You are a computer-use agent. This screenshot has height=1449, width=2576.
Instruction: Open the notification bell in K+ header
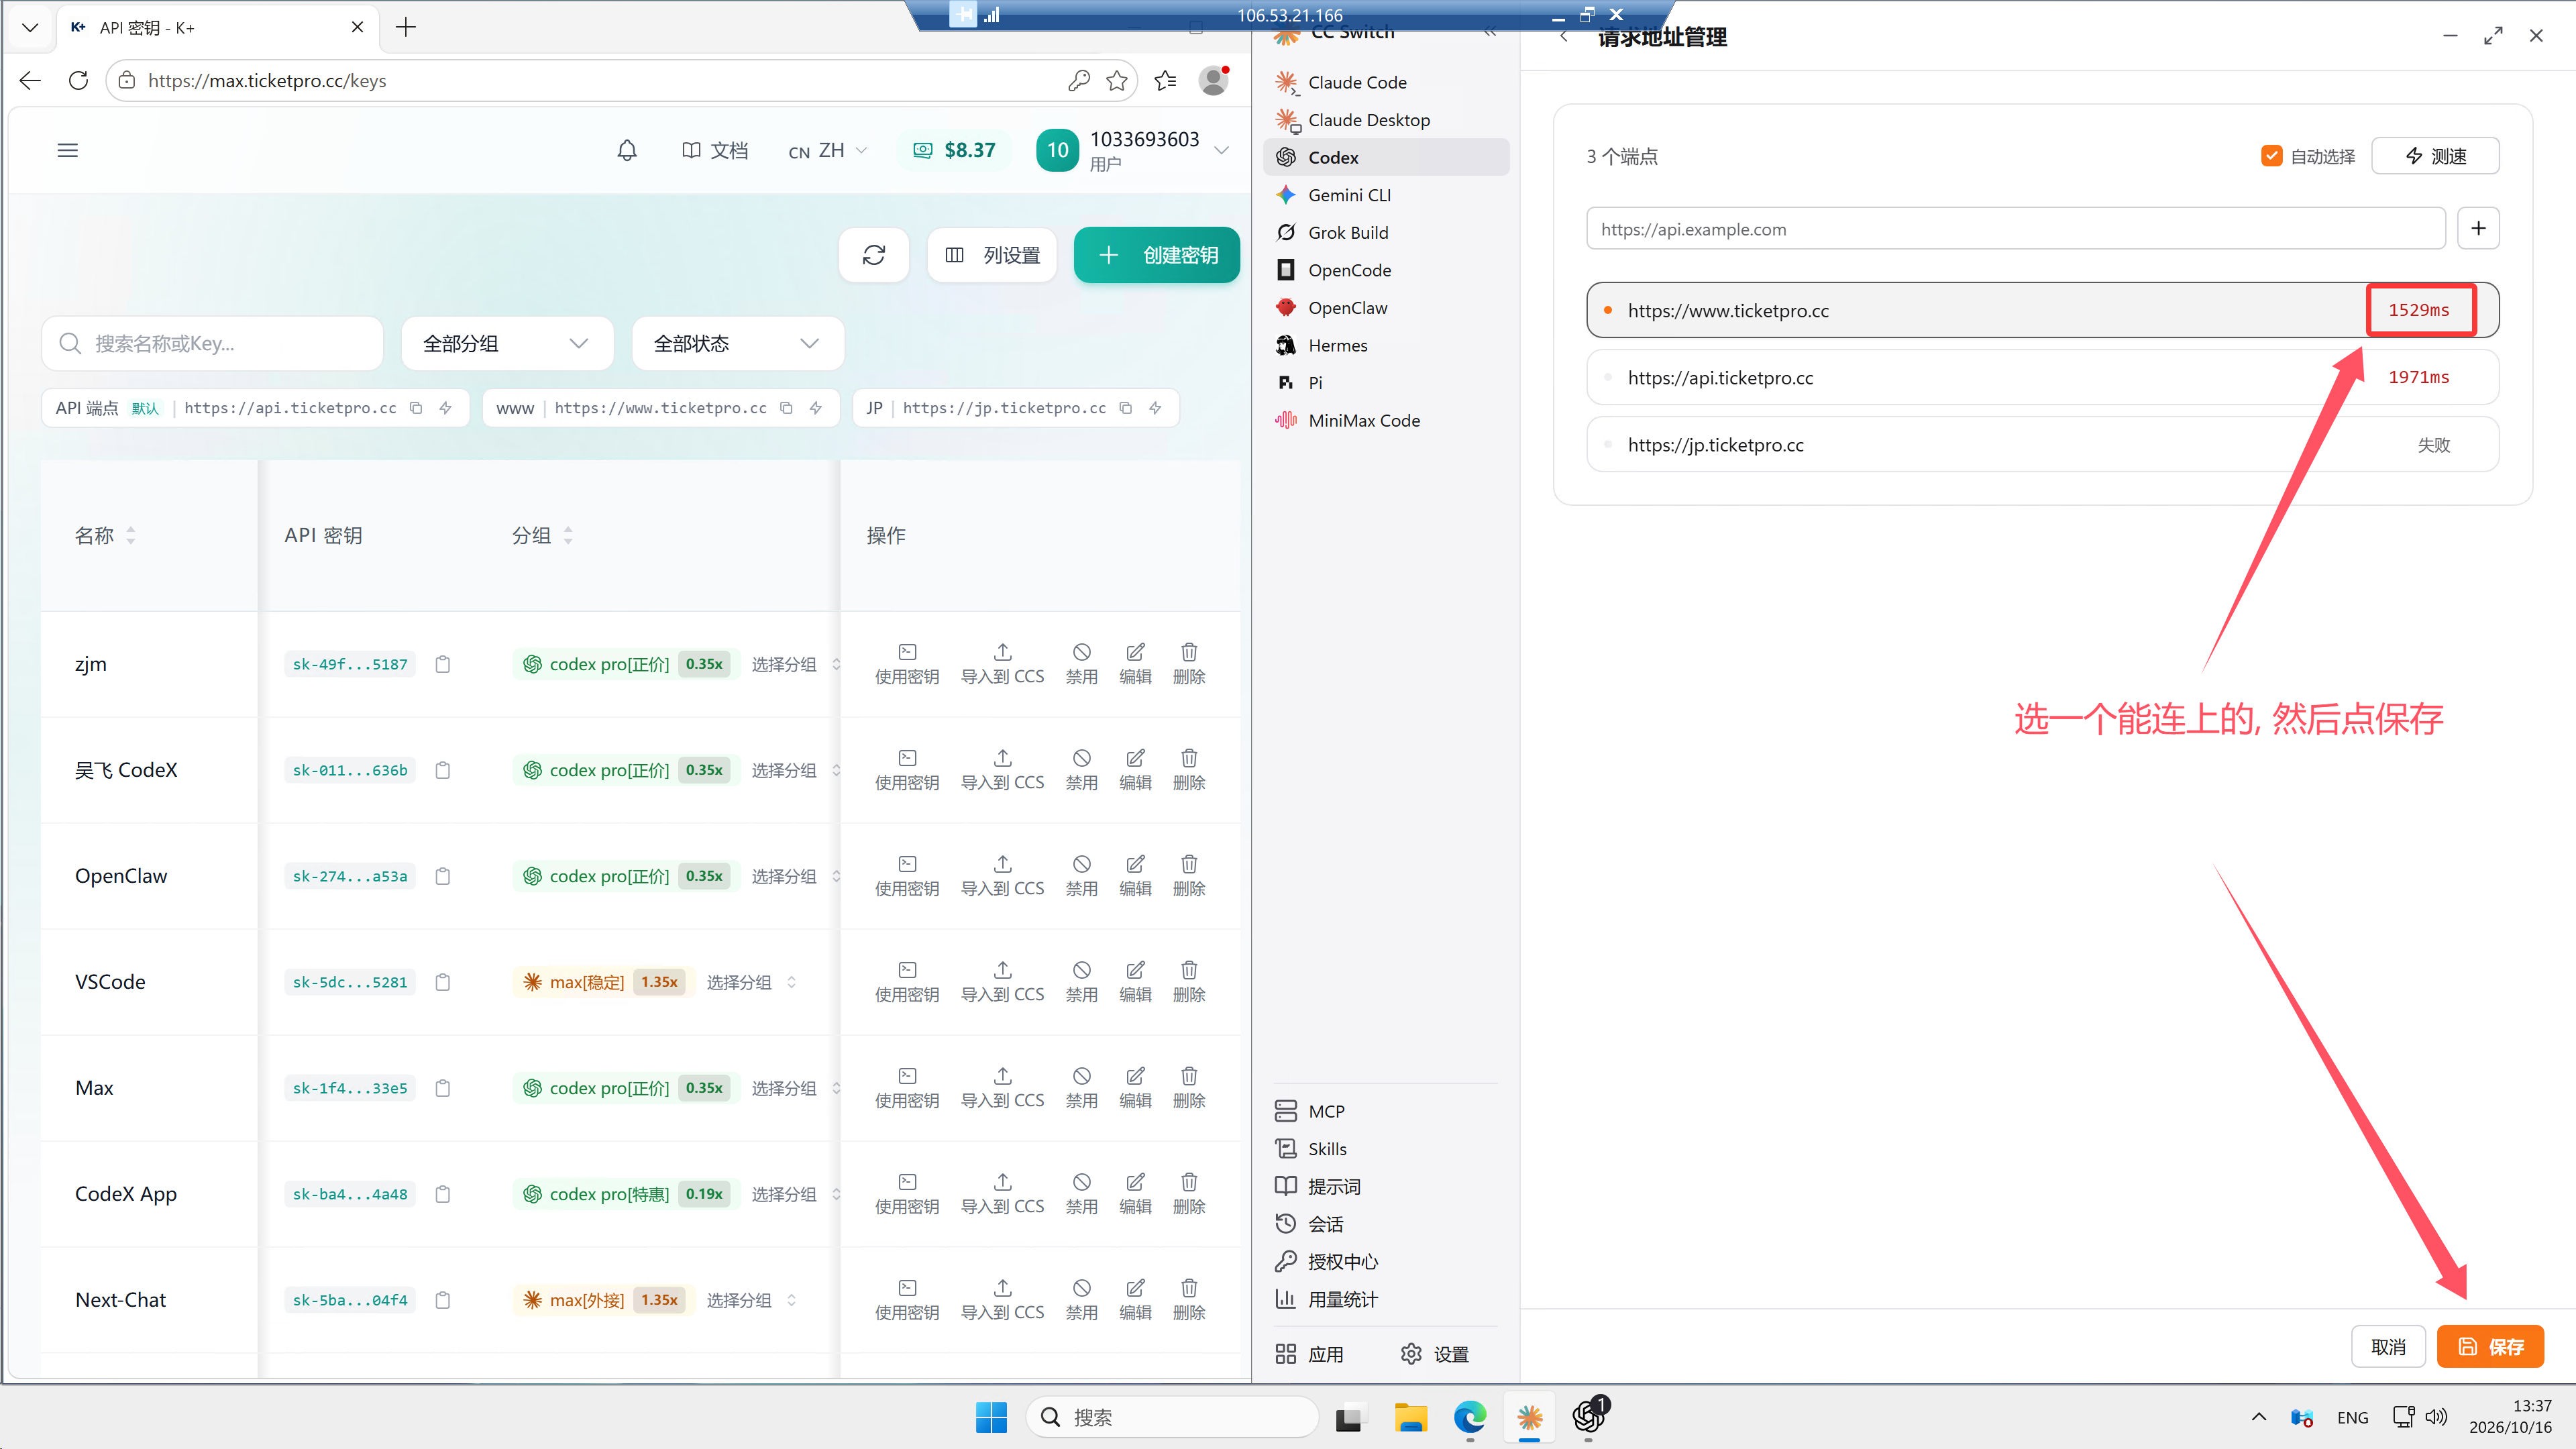tap(627, 150)
